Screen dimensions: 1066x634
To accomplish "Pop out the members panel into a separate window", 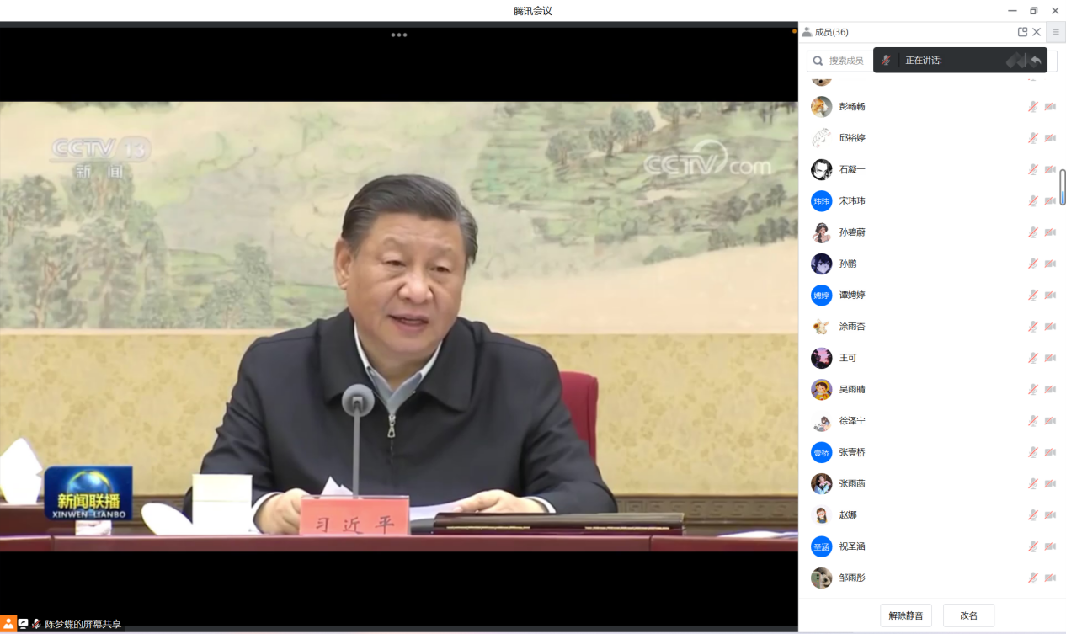I will [x=1022, y=32].
